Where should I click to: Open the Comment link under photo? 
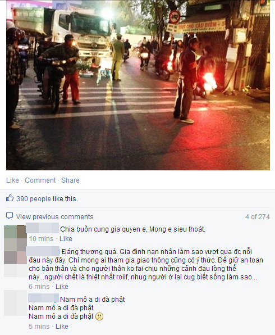click(40, 180)
